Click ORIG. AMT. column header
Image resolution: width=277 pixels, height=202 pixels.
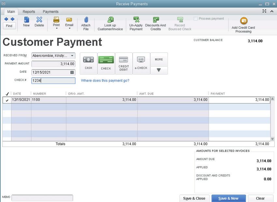point(76,94)
